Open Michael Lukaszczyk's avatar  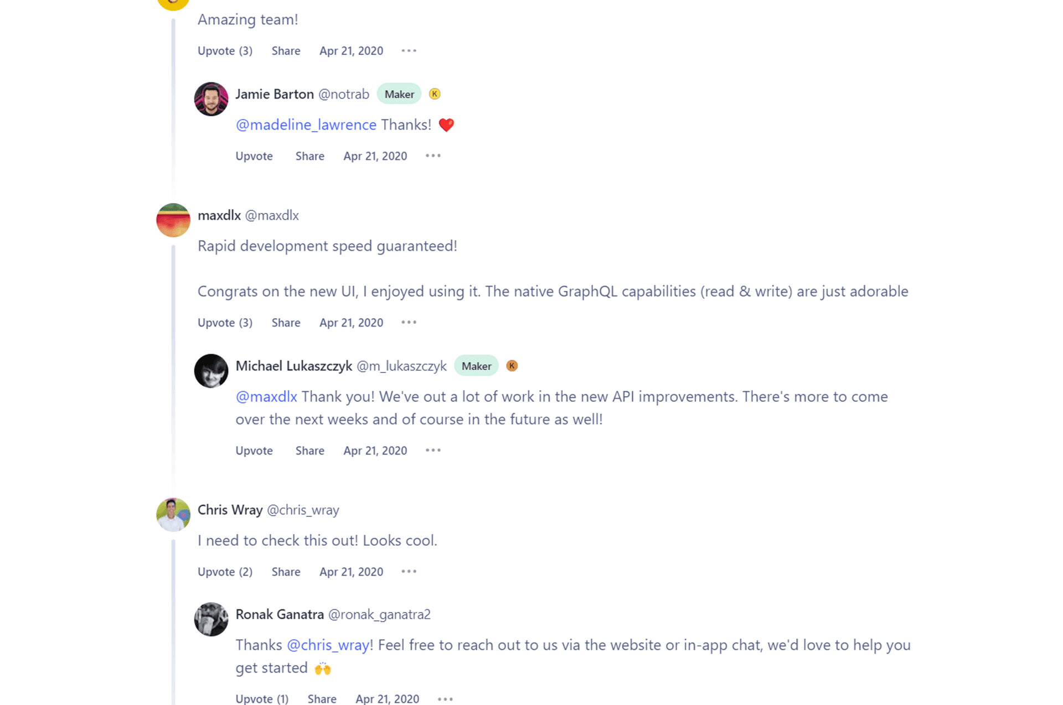click(211, 371)
